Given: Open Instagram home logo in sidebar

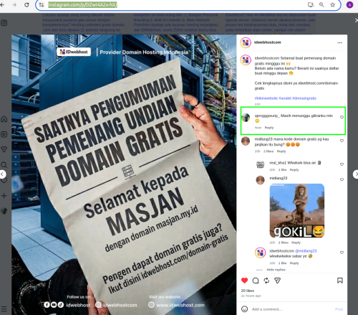Looking at the screenshot, I should pos(4,23).
